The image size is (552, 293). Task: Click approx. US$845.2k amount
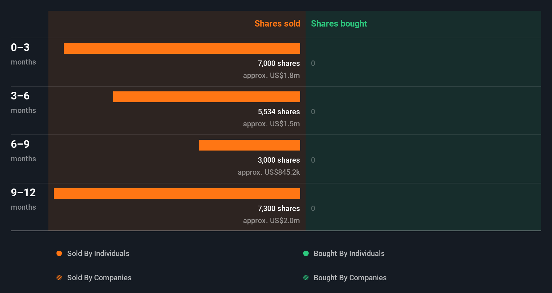point(269,172)
